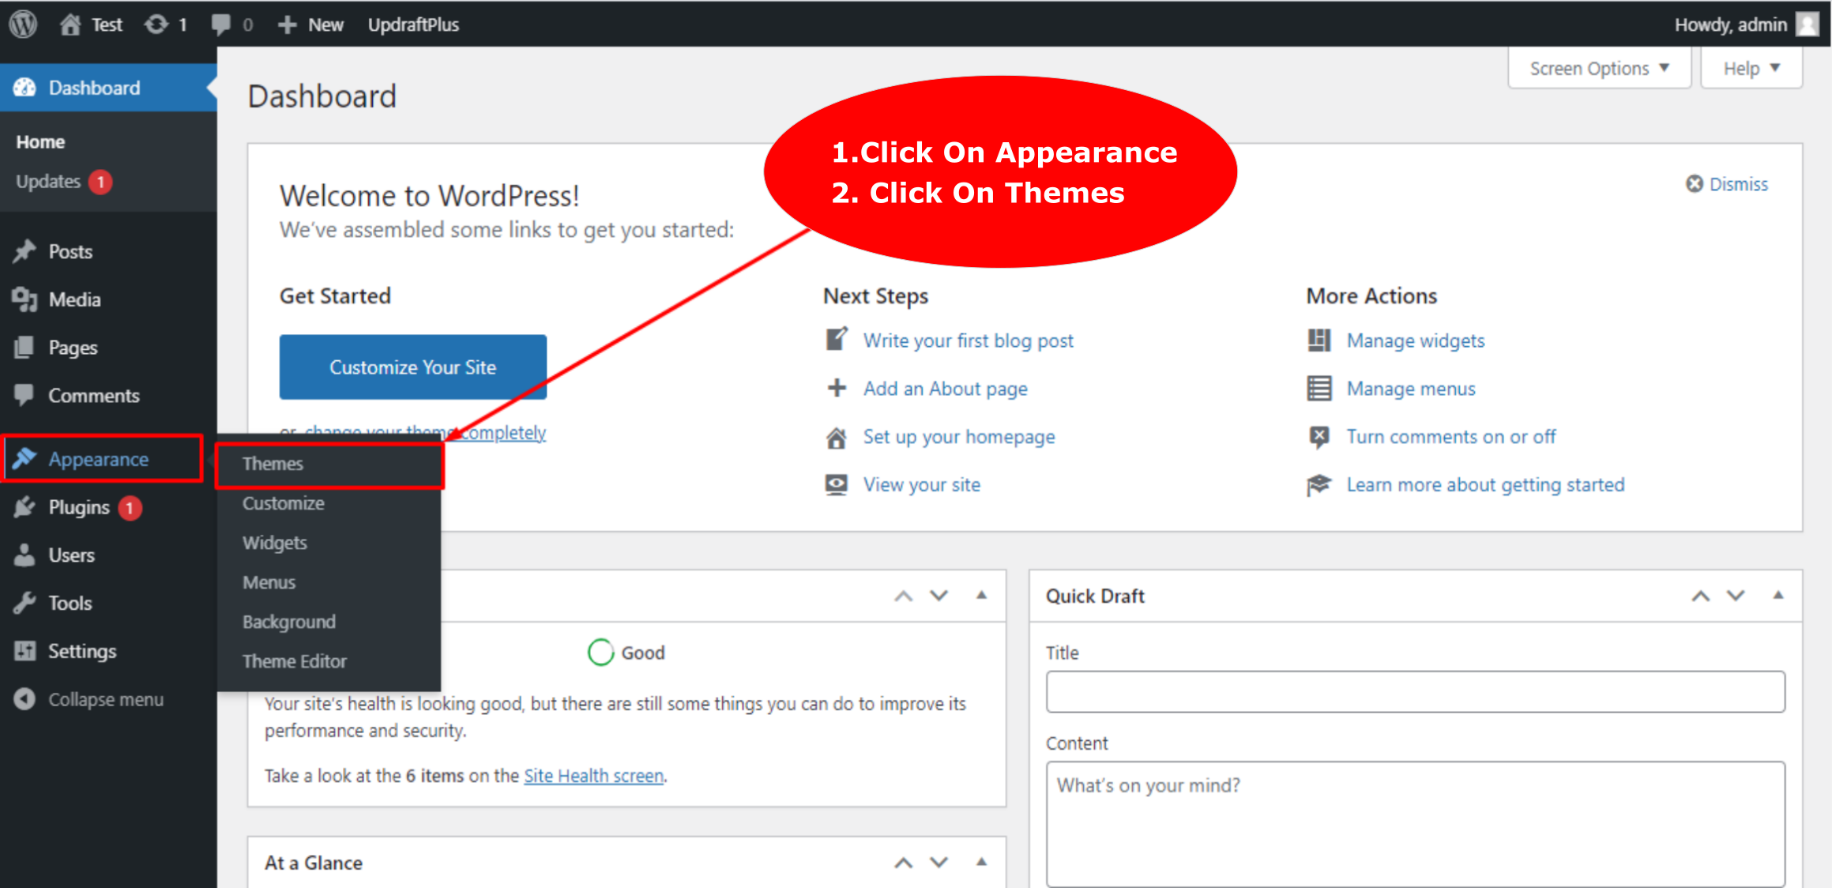This screenshot has width=1832, height=888.
Task: Click the admin user avatar
Action: (1808, 24)
